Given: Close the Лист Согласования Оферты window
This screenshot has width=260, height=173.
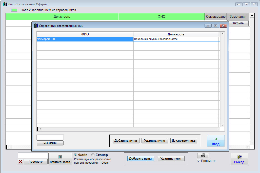Looking at the screenshot, I should tap(254, 4).
